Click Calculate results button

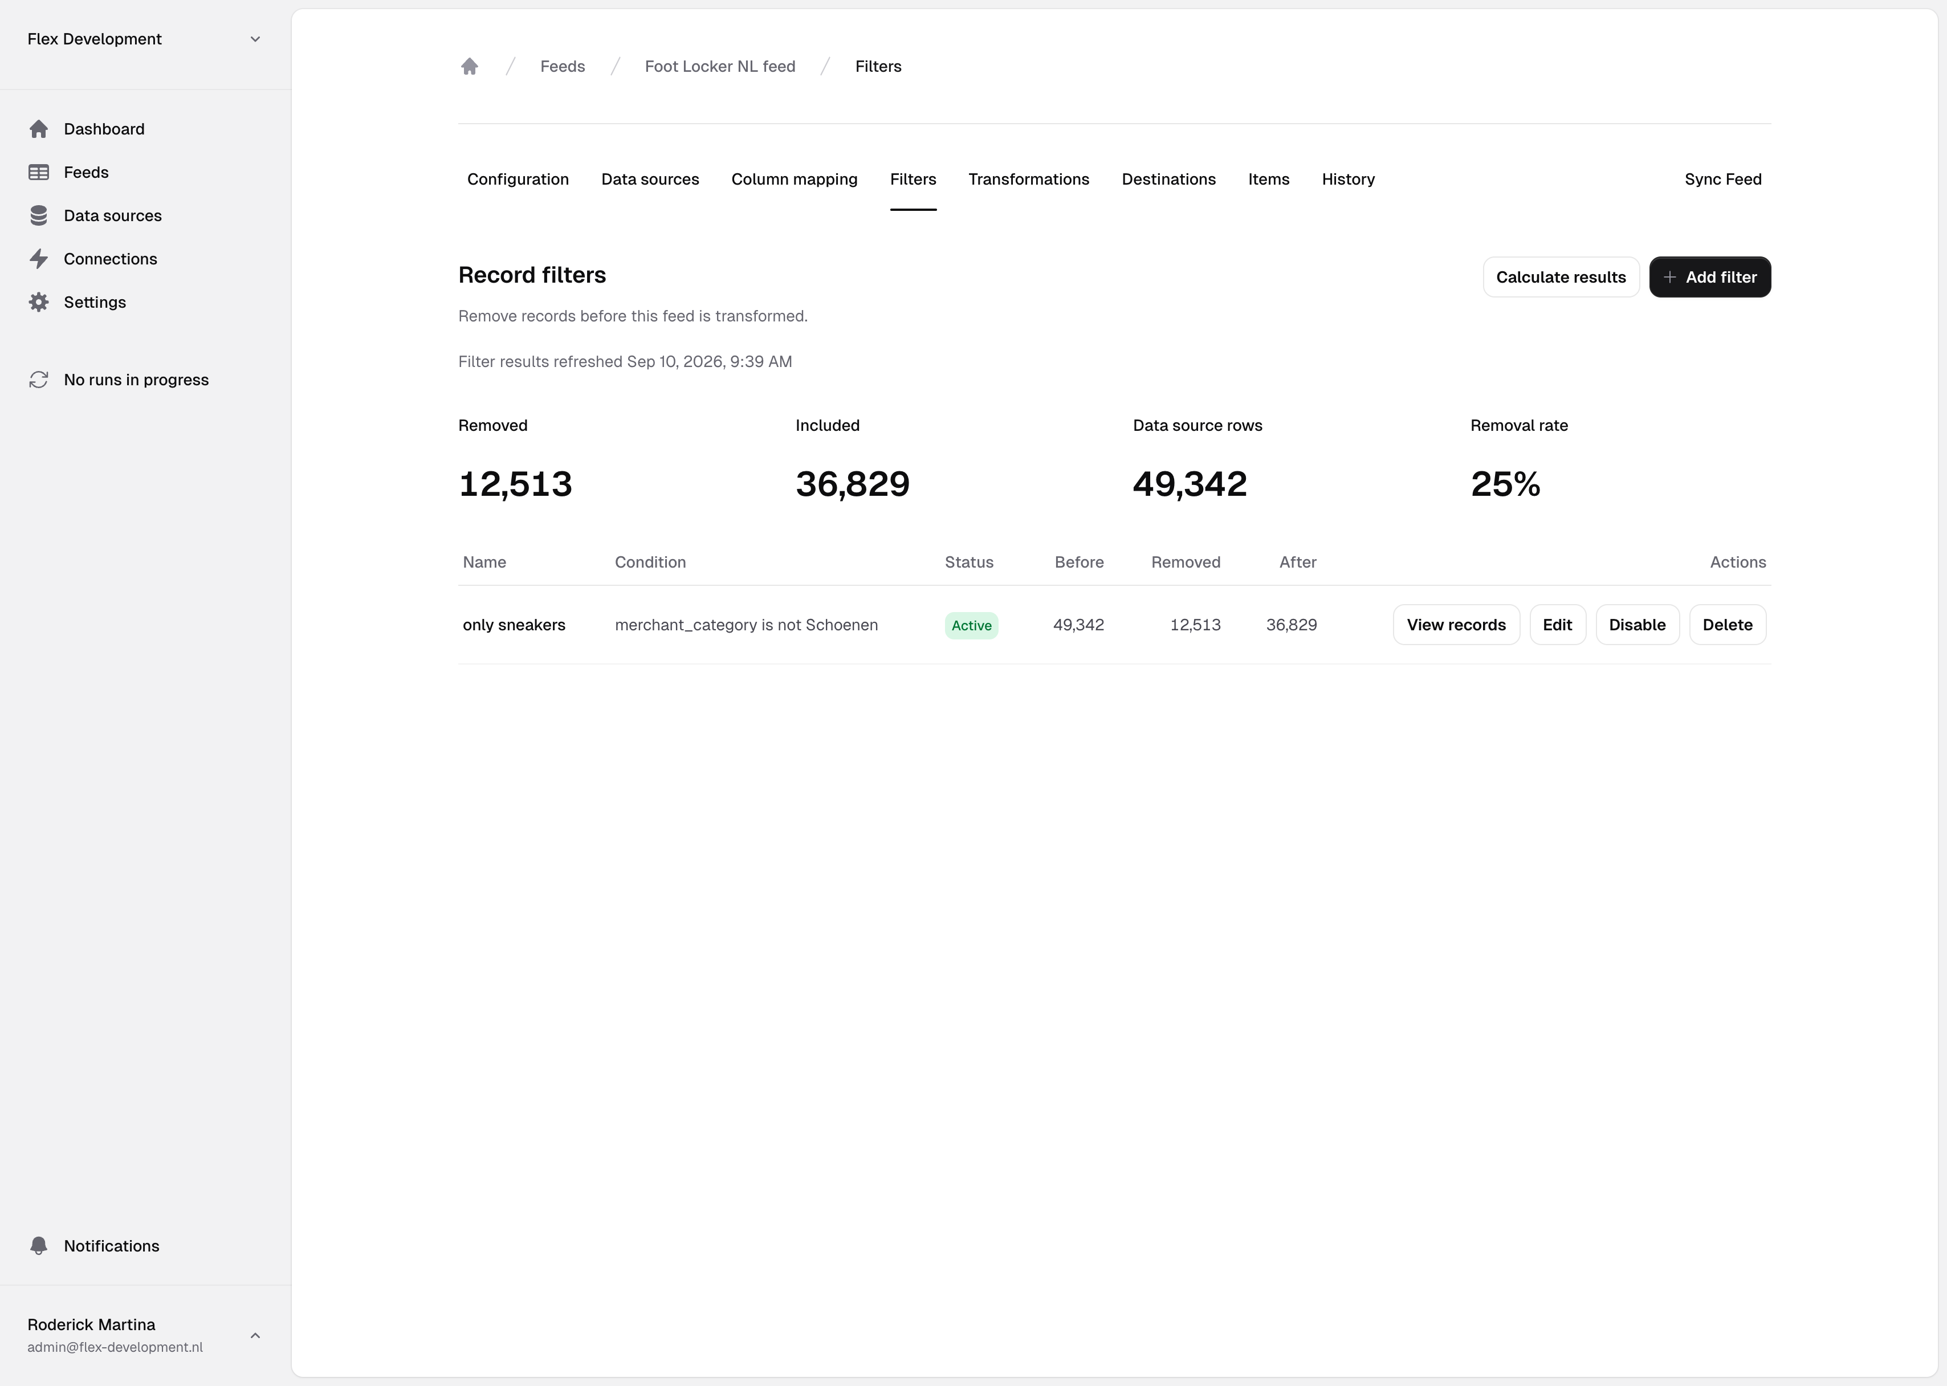click(1561, 278)
